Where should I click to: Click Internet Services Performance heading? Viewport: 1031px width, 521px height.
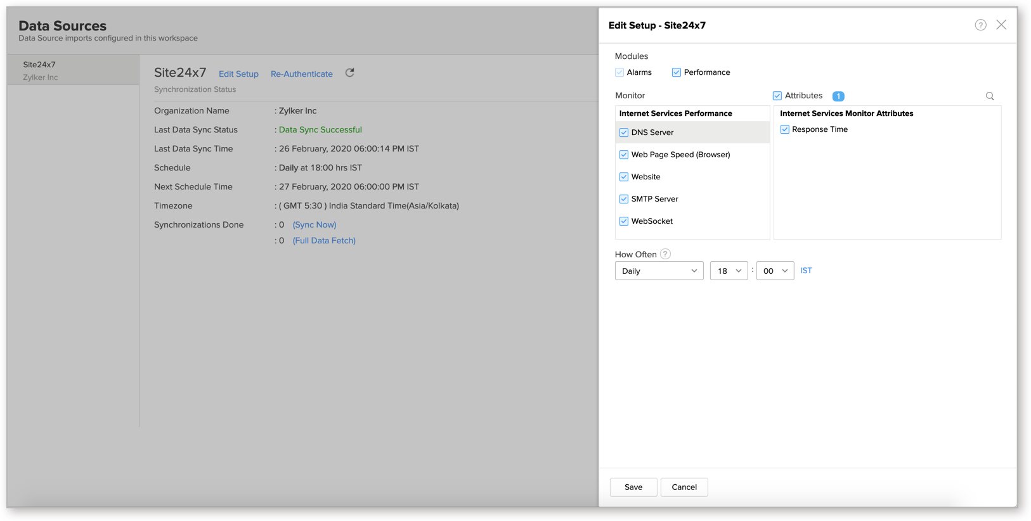click(676, 113)
